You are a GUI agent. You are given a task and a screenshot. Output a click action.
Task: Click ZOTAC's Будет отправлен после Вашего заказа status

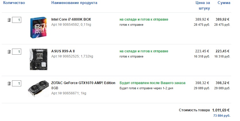point(152,83)
